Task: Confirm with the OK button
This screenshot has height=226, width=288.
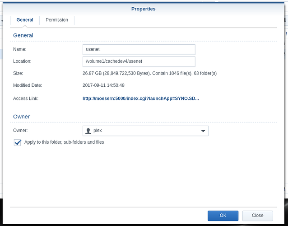Action: (x=223, y=216)
